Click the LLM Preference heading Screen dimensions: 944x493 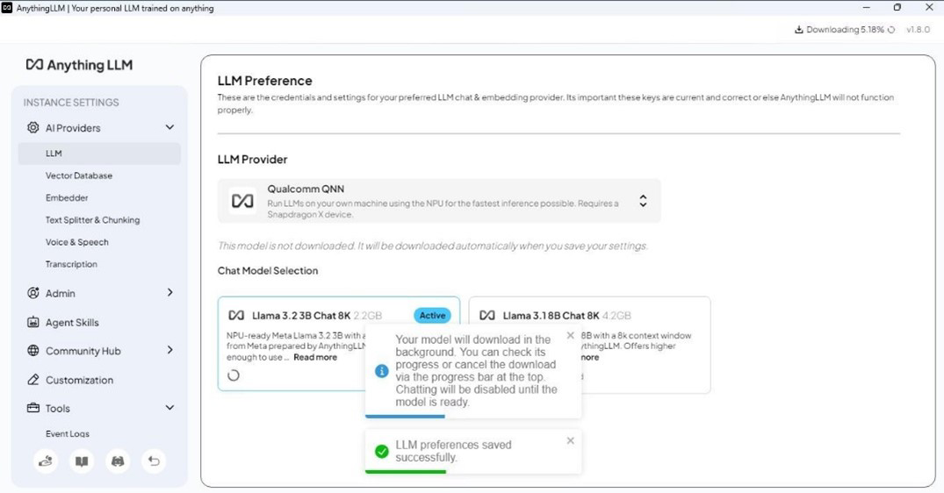click(x=265, y=81)
